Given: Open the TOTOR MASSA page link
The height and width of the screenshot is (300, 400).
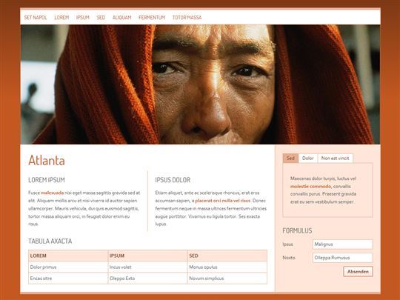Looking at the screenshot, I should 187,17.
